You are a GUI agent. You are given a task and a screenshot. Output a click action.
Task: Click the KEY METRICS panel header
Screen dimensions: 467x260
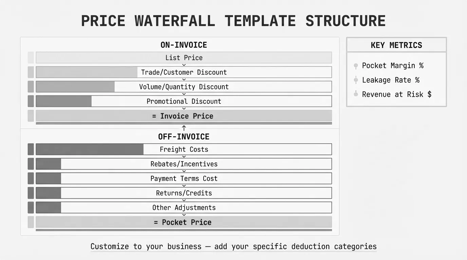click(396, 45)
